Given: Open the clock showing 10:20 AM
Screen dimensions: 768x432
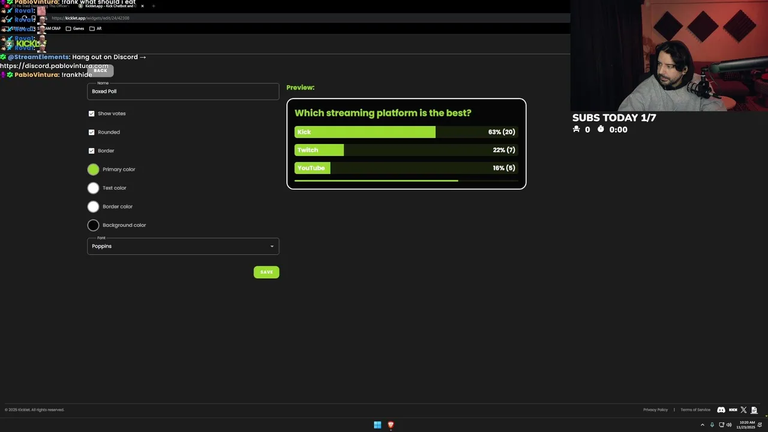Looking at the screenshot, I should (x=746, y=425).
